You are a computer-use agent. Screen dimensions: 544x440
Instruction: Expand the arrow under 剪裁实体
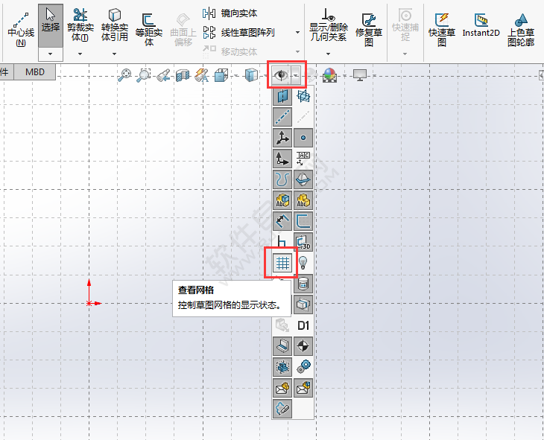pos(80,54)
